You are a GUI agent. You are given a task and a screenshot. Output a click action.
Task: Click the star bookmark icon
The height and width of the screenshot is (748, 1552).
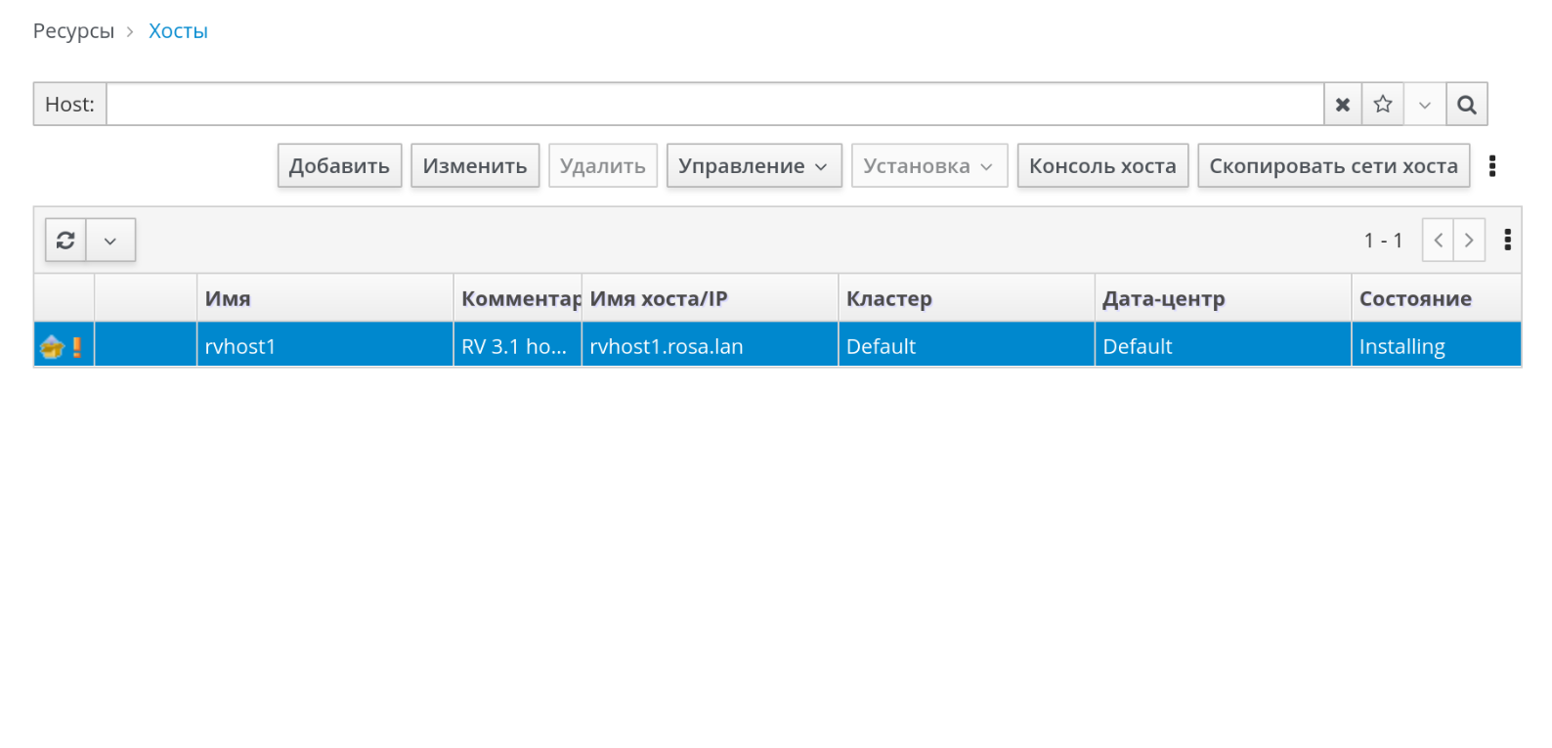[1383, 105]
